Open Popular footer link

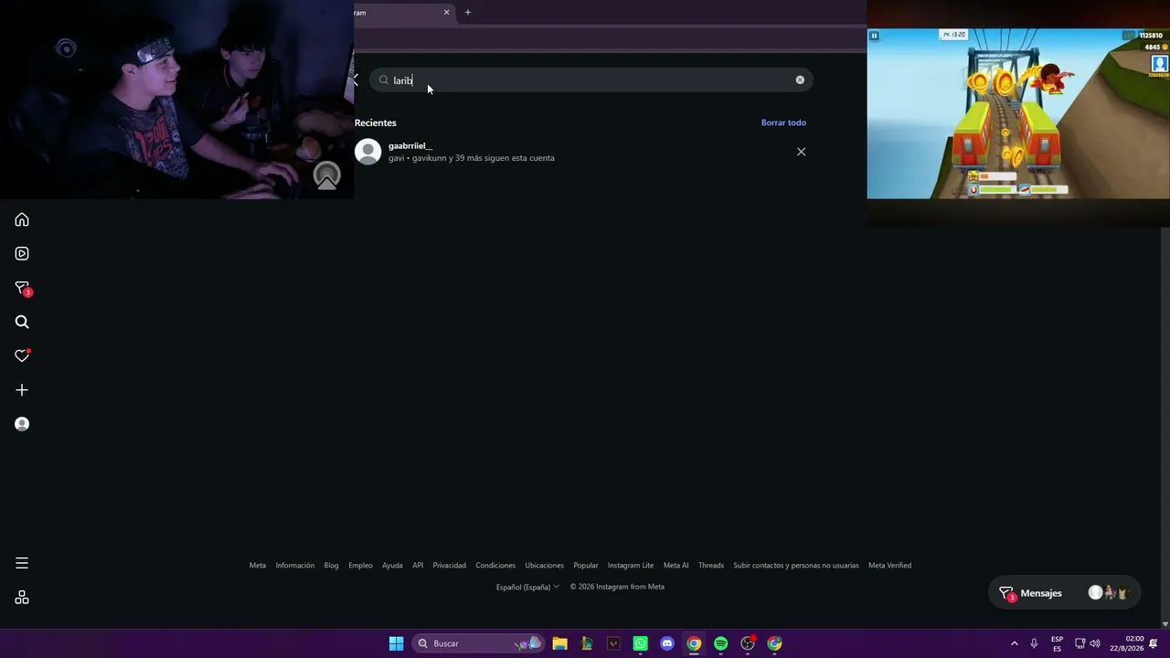tap(586, 566)
